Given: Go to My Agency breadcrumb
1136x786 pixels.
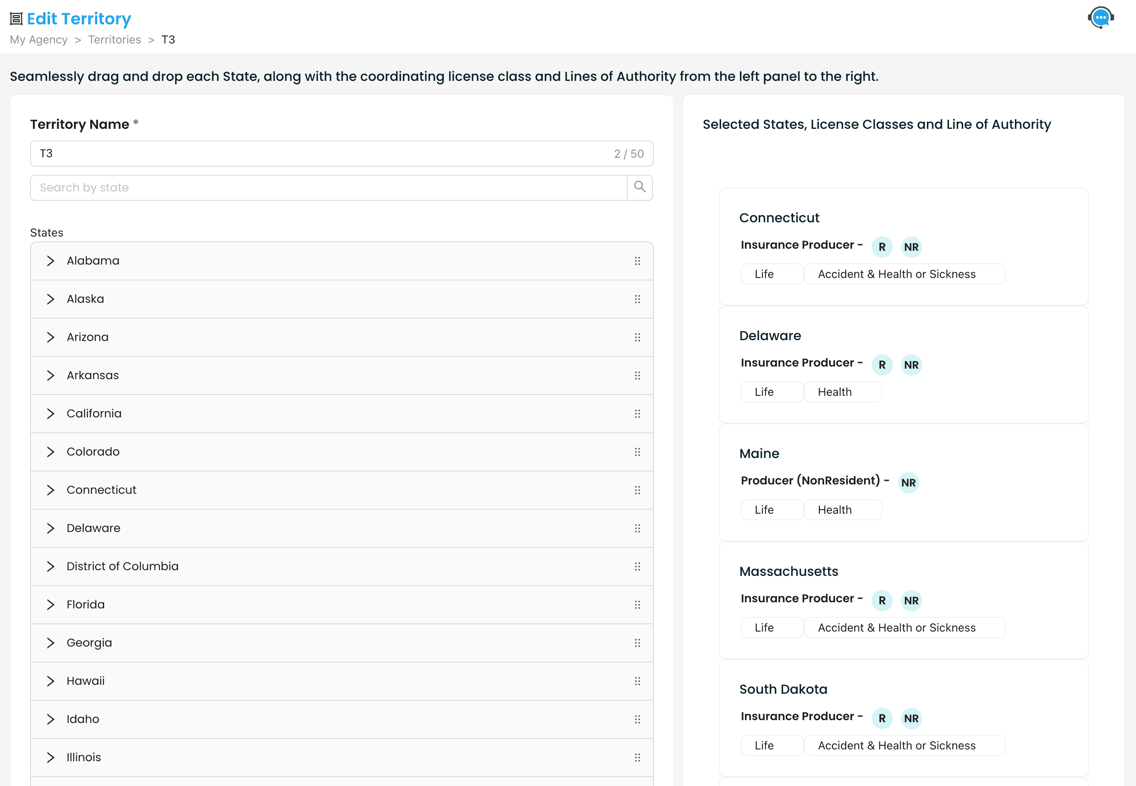Looking at the screenshot, I should (x=39, y=39).
